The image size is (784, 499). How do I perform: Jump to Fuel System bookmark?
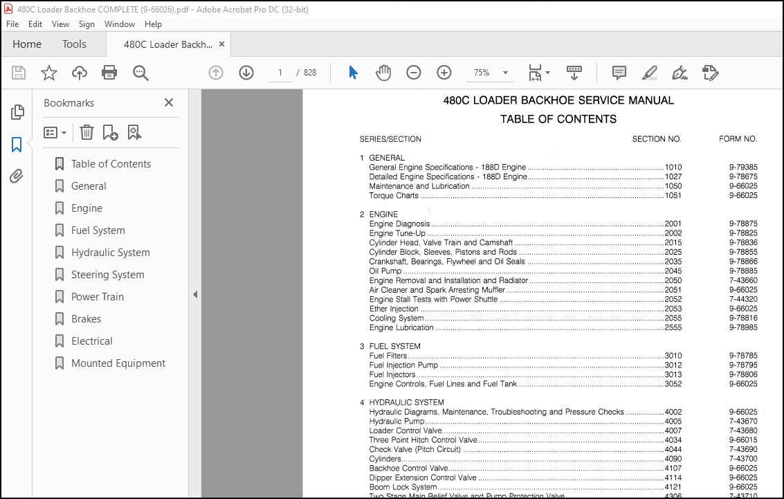[98, 230]
